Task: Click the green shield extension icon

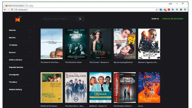Action: point(185,9)
